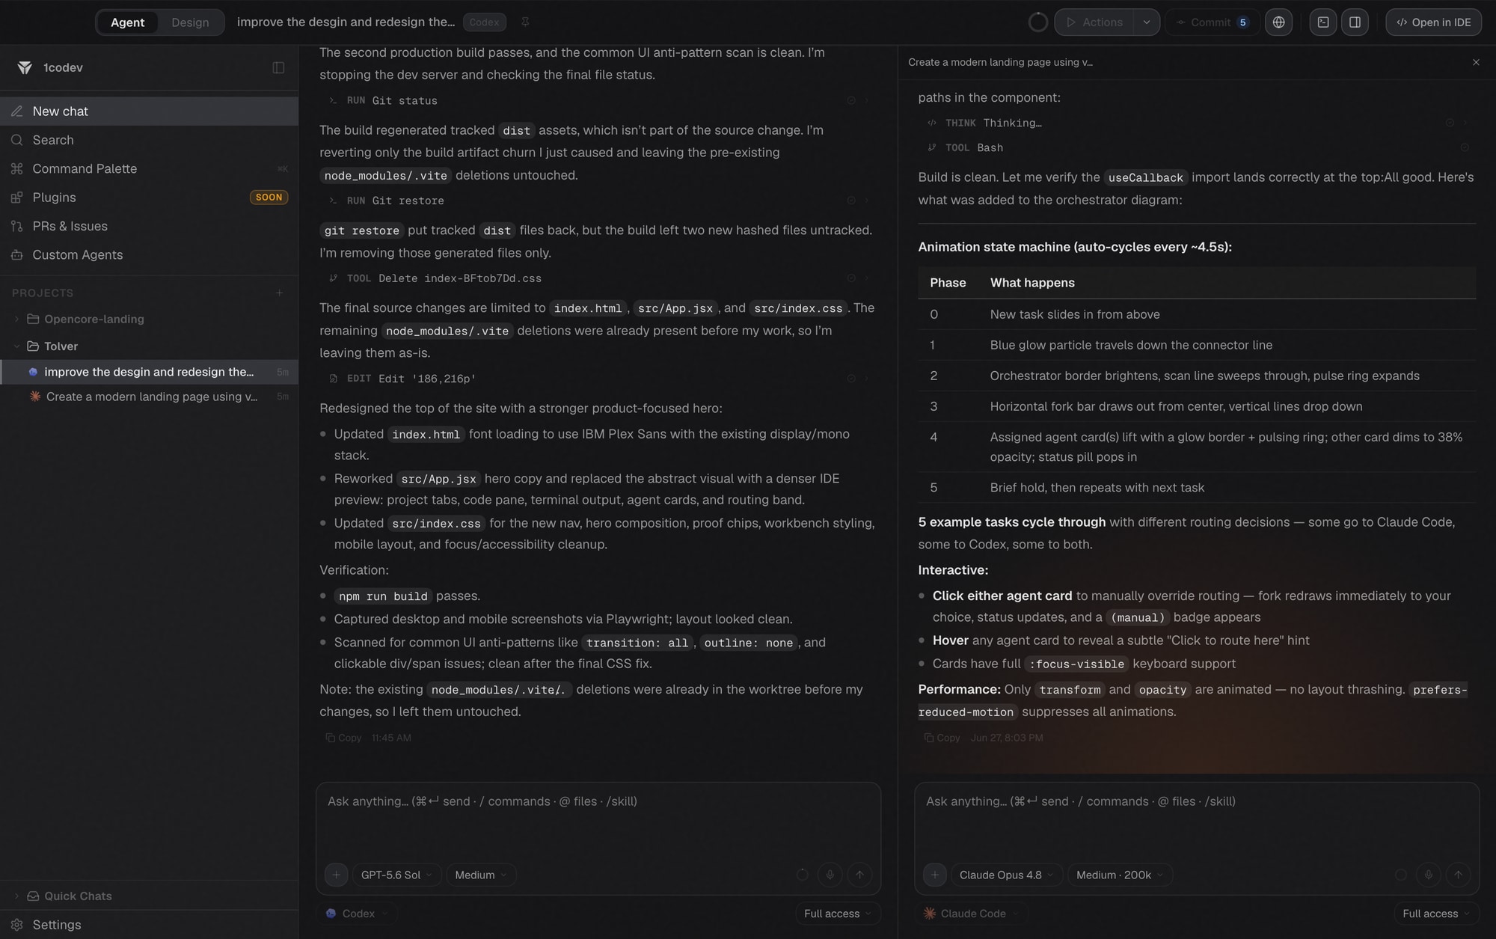Image resolution: width=1496 pixels, height=939 pixels.
Task: Click the SOON badge next to Plugins
Action: coord(269,198)
